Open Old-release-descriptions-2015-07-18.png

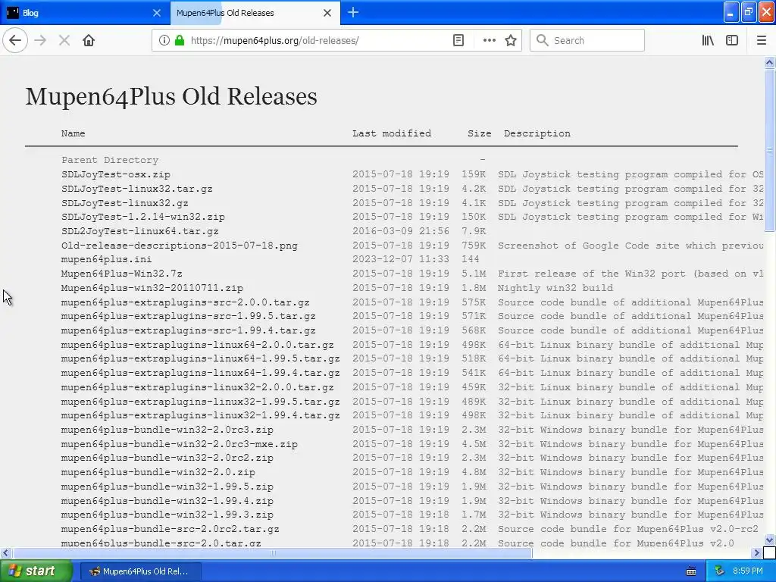[180, 246]
